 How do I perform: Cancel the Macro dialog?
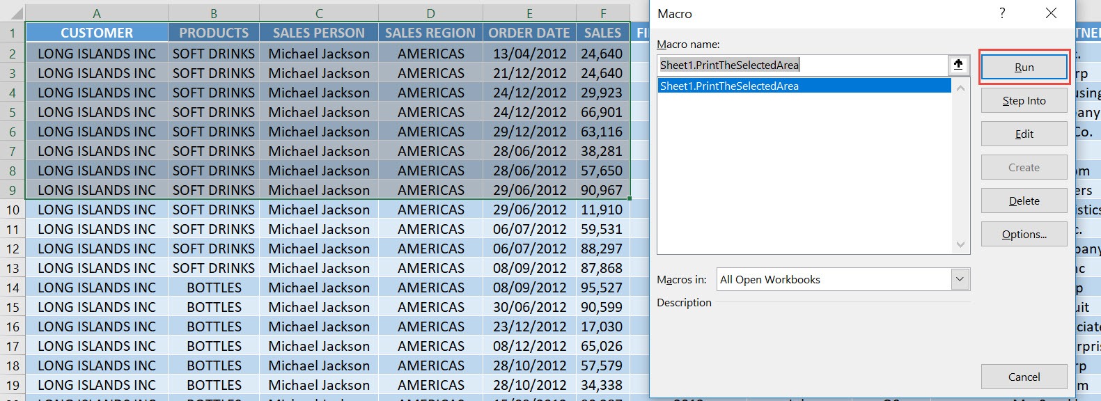tap(1024, 377)
